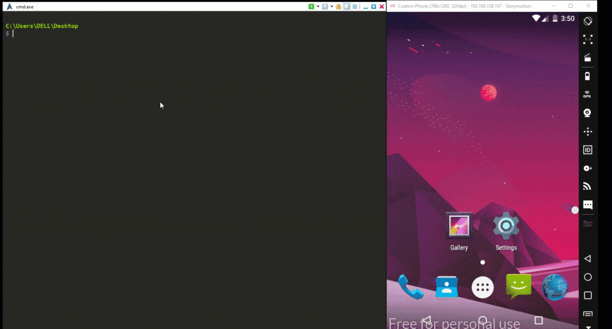The image size is (612, 329).
Task: Open the GPS widget in the Genymotion sidebar
Action: (x=587, y=95)
